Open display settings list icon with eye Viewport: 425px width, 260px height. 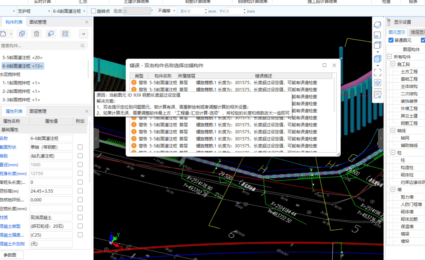pyautogui.click(x=377, y=95)
